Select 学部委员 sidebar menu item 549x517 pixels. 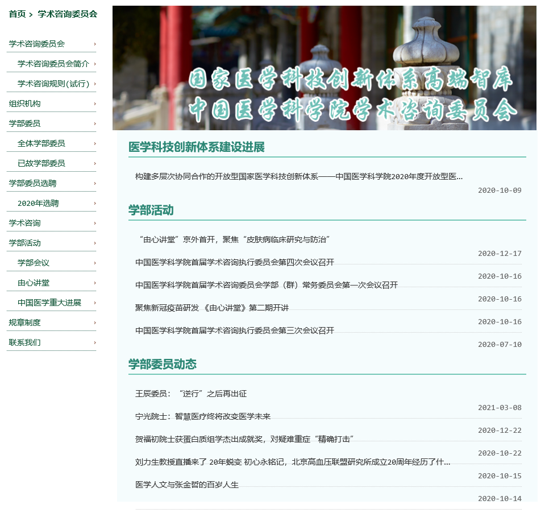pos(24,124)
